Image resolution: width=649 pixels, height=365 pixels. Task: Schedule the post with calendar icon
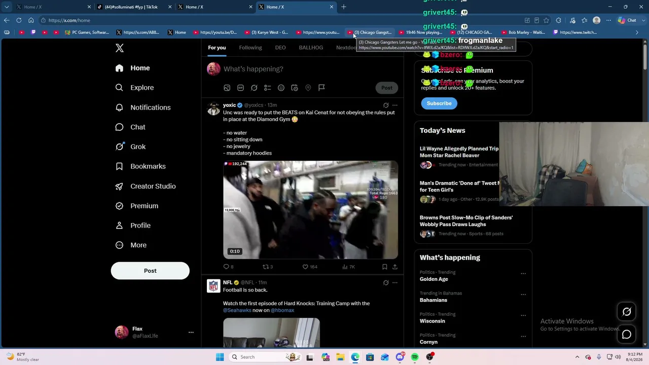click(294, 88)
